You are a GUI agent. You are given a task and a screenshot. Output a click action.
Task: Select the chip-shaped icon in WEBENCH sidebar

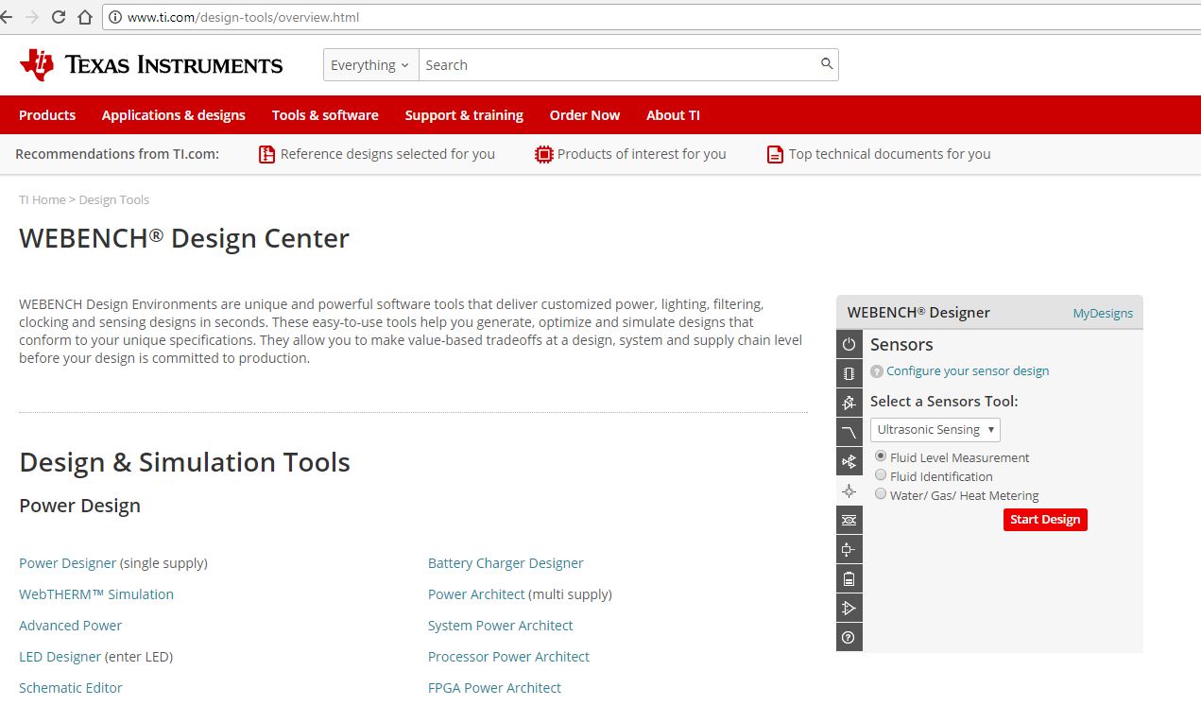(849, 374)
